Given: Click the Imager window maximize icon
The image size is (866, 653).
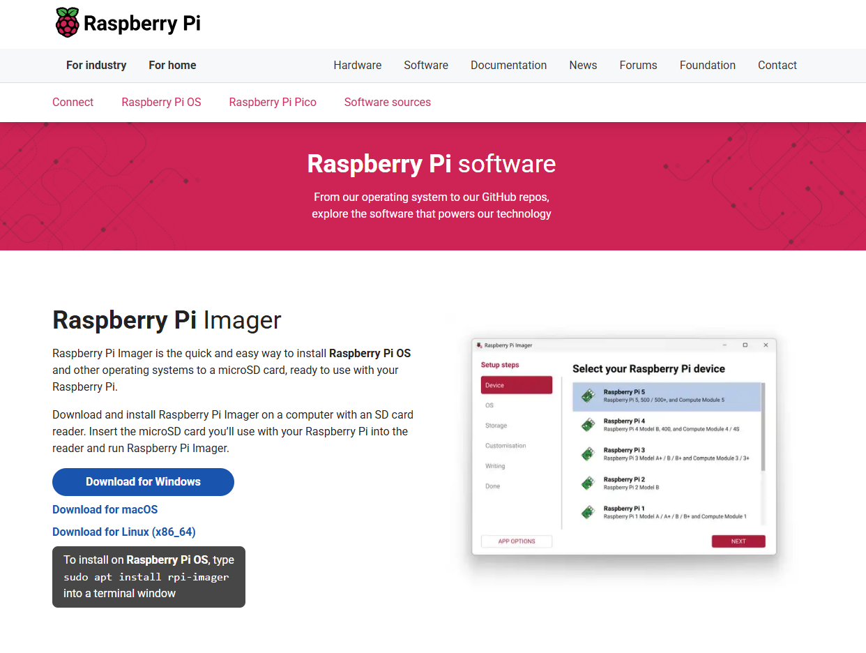Looking at the screenshot, I should tap(745, 345).
